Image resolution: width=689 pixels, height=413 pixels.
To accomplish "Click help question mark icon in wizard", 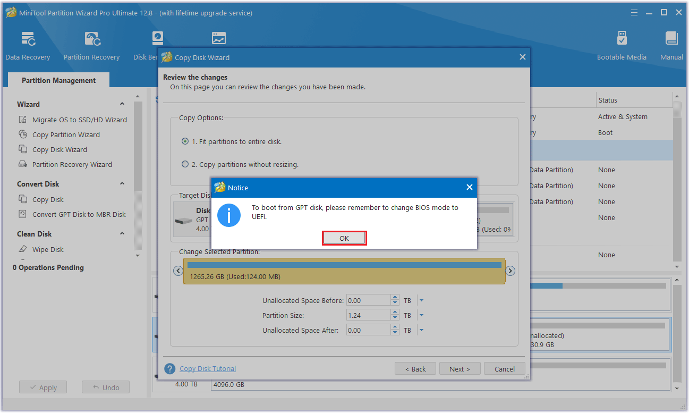I will [x=170, y=369].
